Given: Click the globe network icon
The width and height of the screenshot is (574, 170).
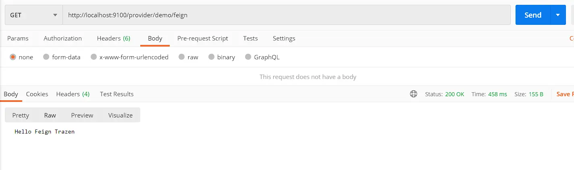Looking at the screenshot, I should pyautogui.click(x=413, y=94).
